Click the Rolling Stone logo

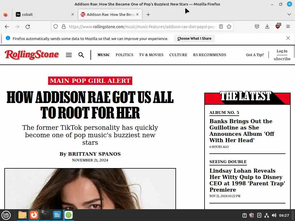[x=32, y=55]
